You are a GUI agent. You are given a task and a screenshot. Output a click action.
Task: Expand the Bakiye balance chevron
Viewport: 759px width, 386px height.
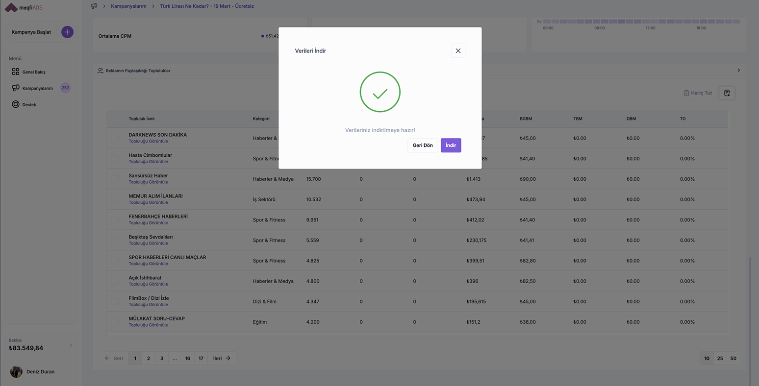point(71,345)
